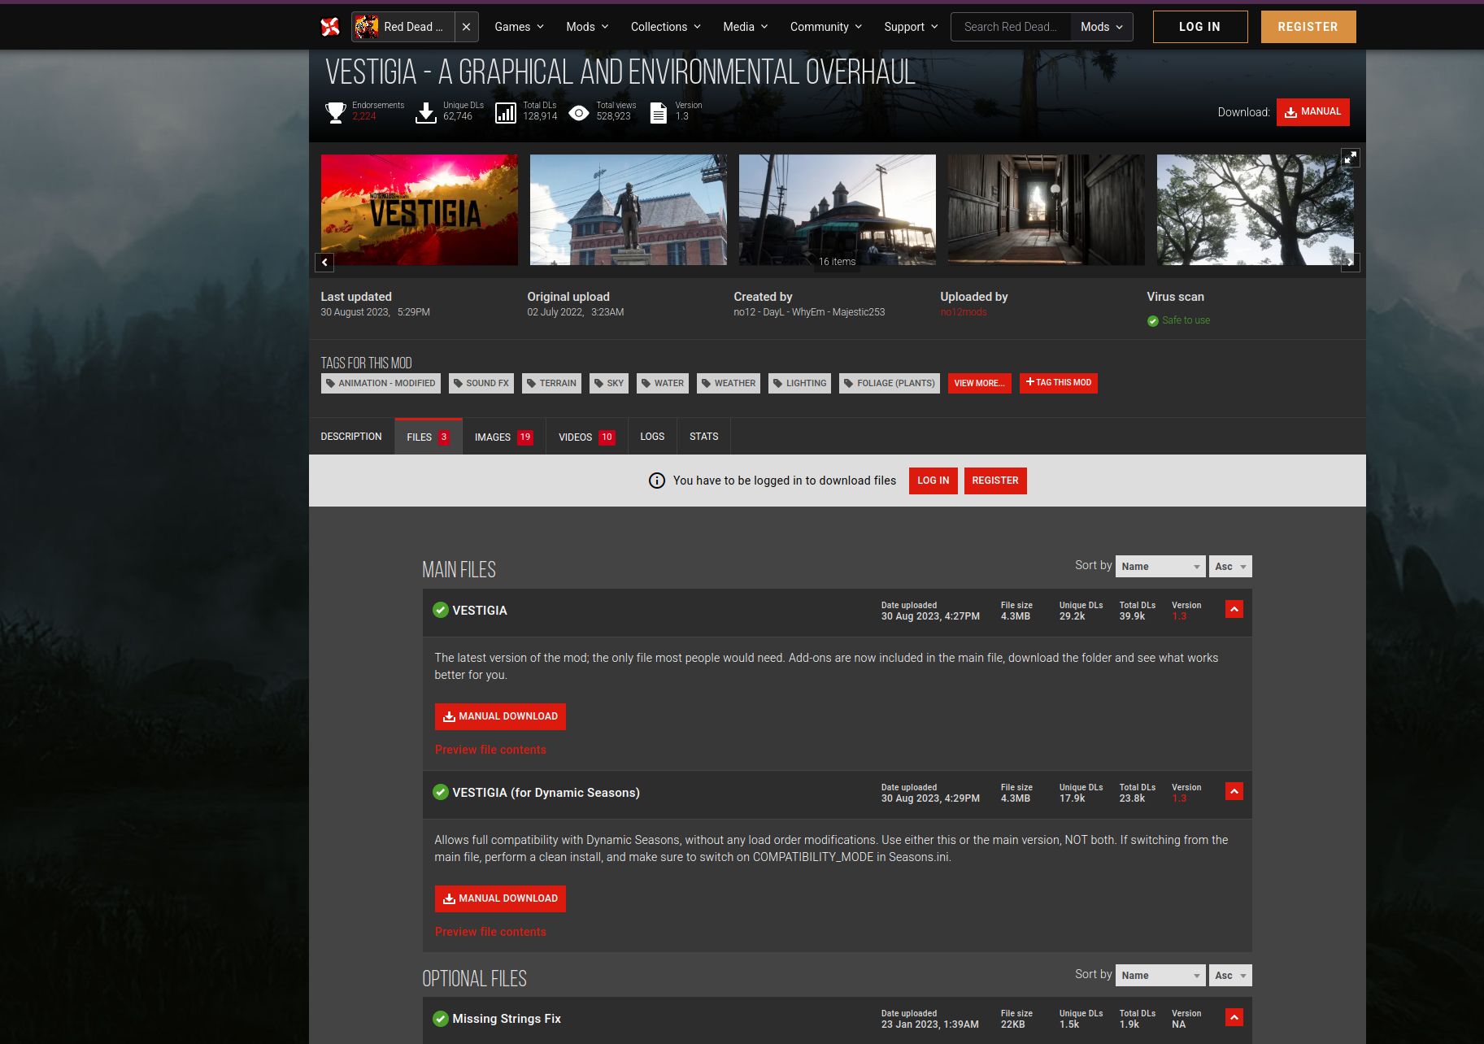Open the statue building thumbnail
The image size is (1484, 1044).
click(629, 210)
